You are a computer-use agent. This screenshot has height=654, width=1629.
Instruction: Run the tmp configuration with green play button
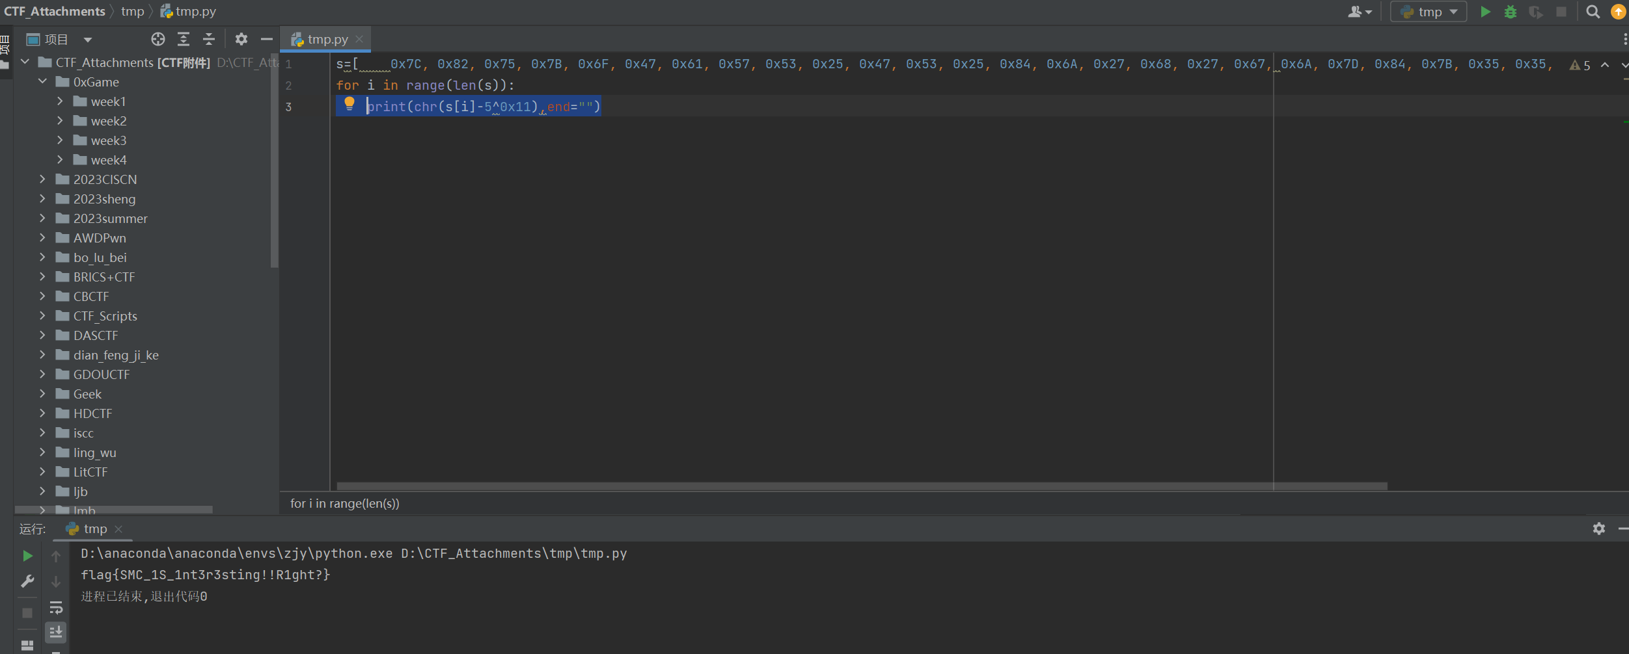[1485, 12]
